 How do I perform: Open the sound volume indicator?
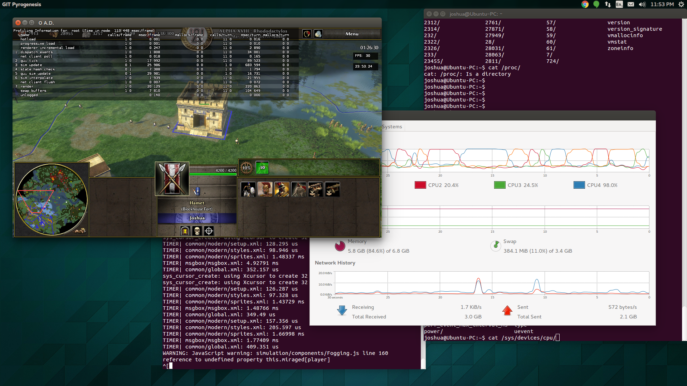642,4
